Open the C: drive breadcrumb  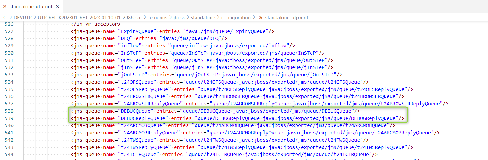pos(5,17)
